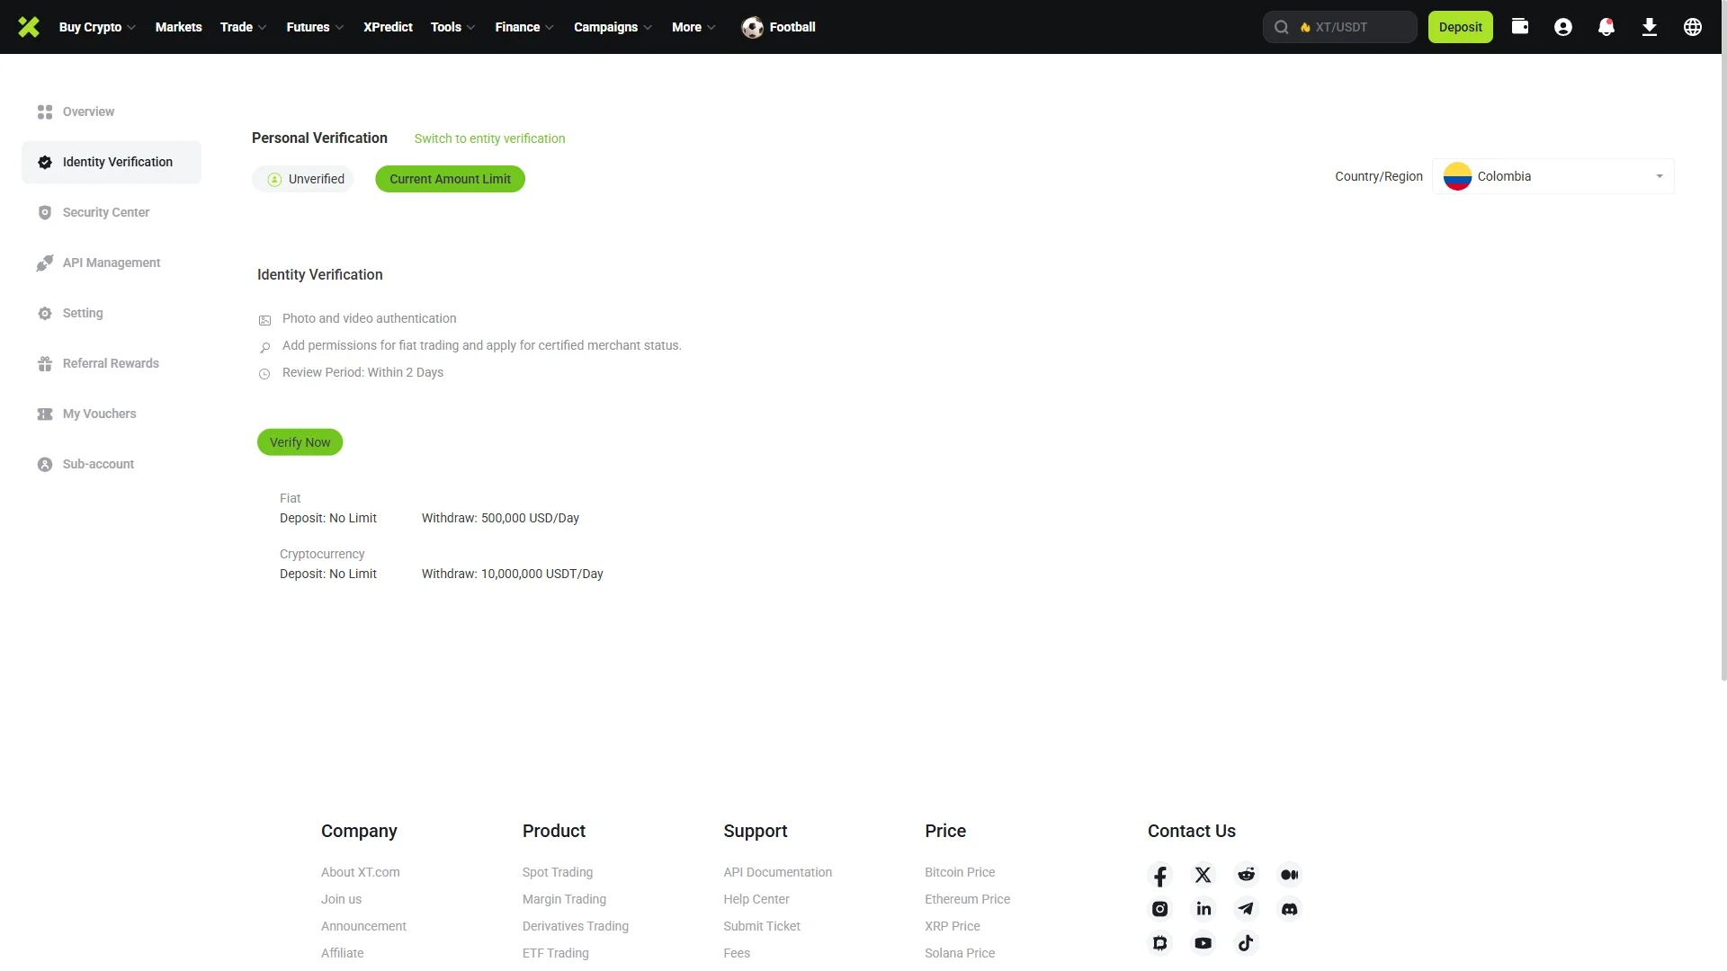
Task: Open Help Center footer link
Action: pyautogui.click(x=756, y=899)
